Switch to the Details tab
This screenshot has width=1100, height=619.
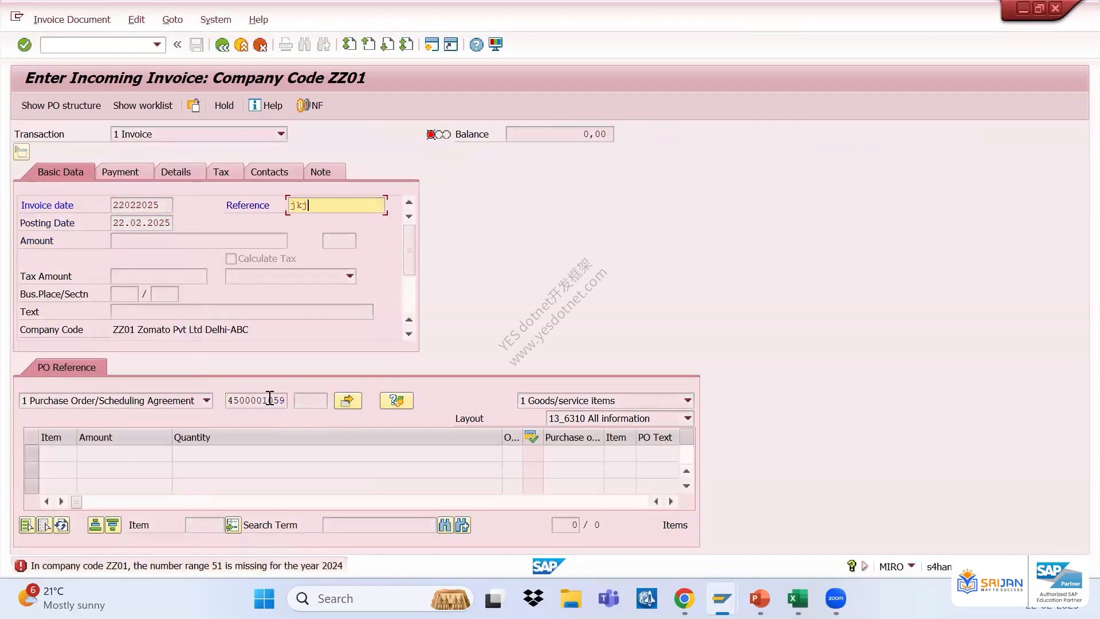(x=176, y=172)
